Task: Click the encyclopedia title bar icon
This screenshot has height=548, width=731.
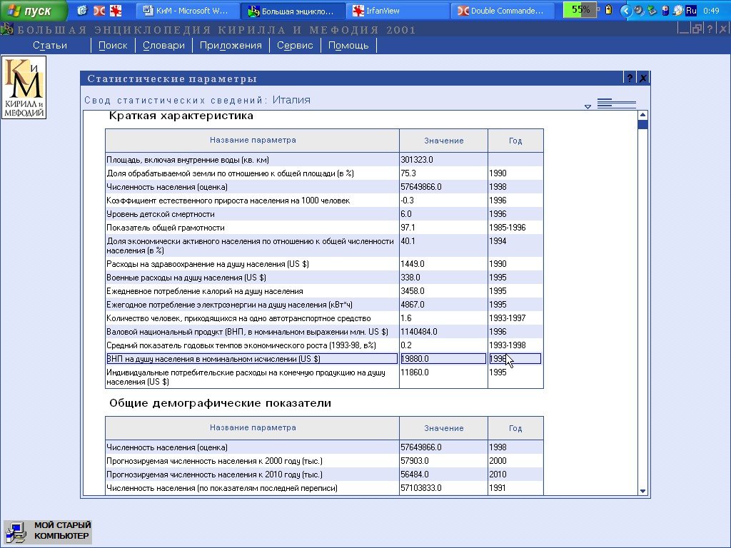Action: click(x=6, y=29)
